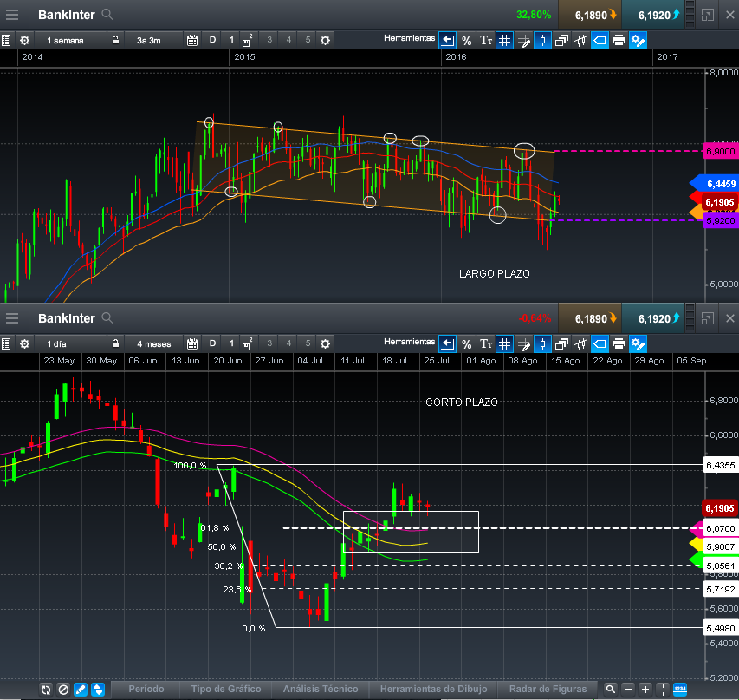
Task: Click percent scale tool in top toolbar
Action: [x=467, y=41]
